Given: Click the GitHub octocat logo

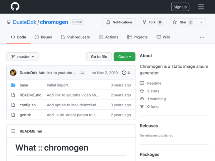Looking at the screenshot, I should pyautogui.click(x=15, y=7).
